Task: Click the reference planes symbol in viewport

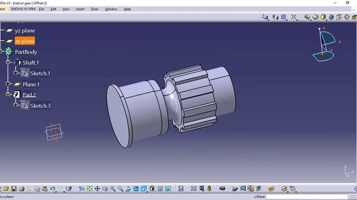Action: [54, 132]
